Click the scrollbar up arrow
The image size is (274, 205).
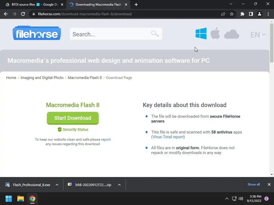click(x=272, y=21)
